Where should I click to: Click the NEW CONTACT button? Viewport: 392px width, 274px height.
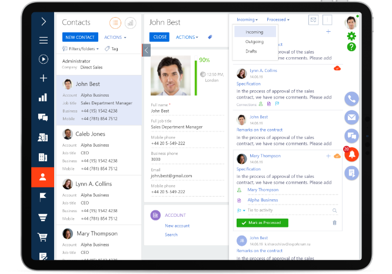click(x=80, y=37)
